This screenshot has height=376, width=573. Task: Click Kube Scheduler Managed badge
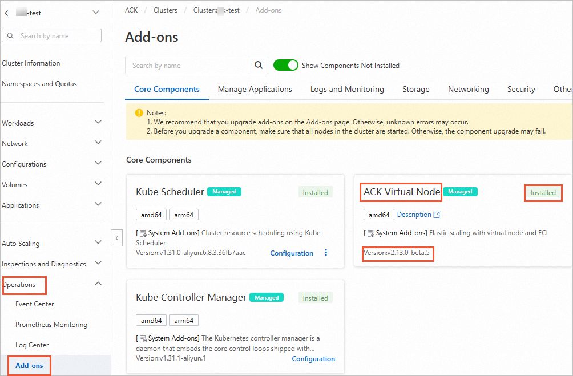click(224, 192)
